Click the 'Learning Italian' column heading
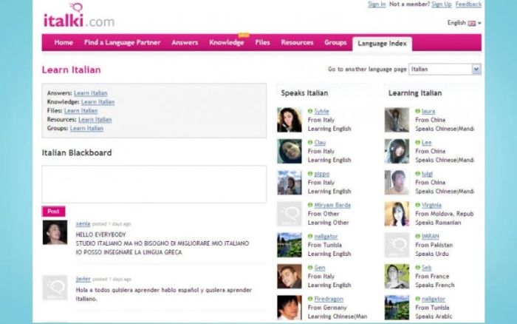 [x=415, y=93]
